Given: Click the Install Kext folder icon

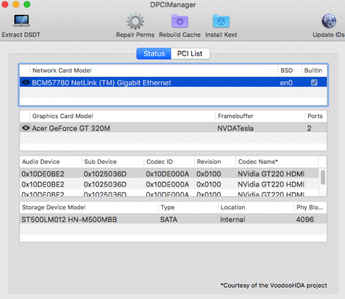Looking at the screenshot, I should pyautogui.click(x=221, y=22).
